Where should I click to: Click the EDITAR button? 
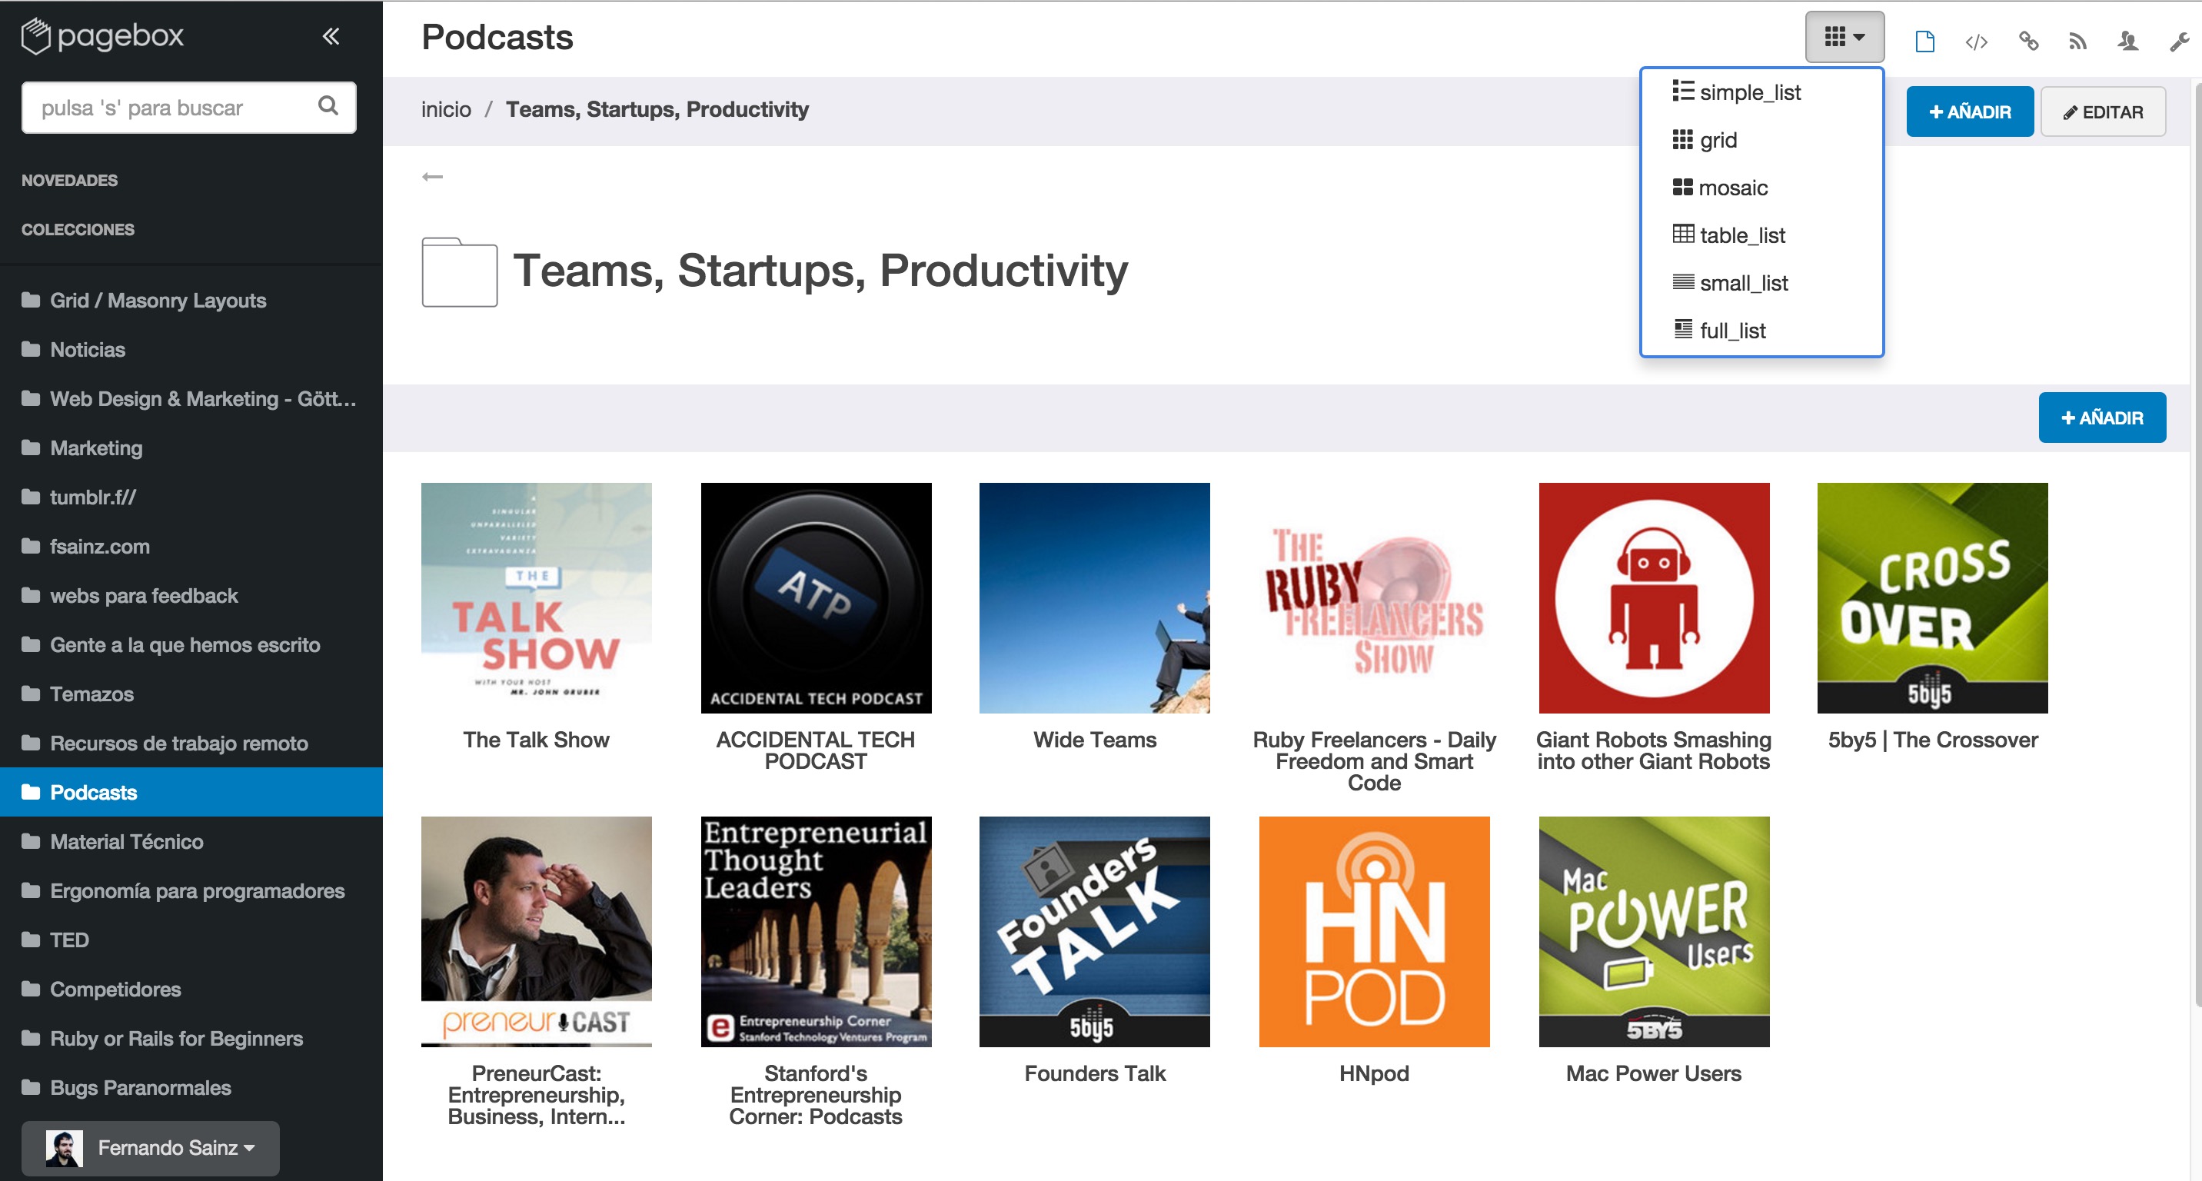coord(2102,112)
